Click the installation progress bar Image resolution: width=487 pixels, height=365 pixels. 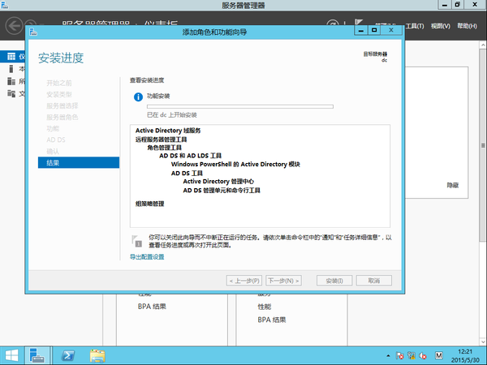pyautogui.click(x=240, y=106)
